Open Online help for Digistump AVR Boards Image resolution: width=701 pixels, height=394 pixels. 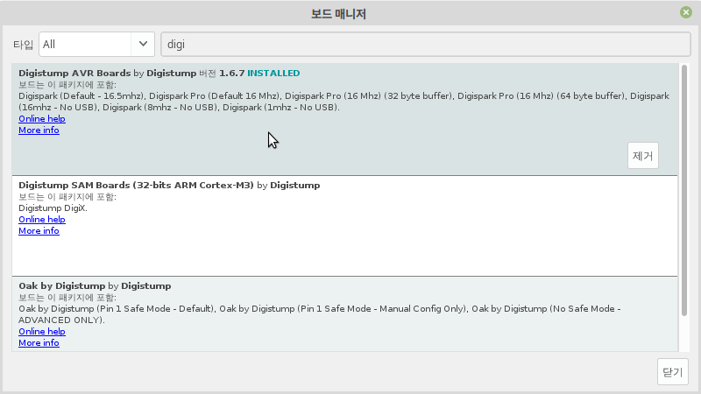click(42, 119)
